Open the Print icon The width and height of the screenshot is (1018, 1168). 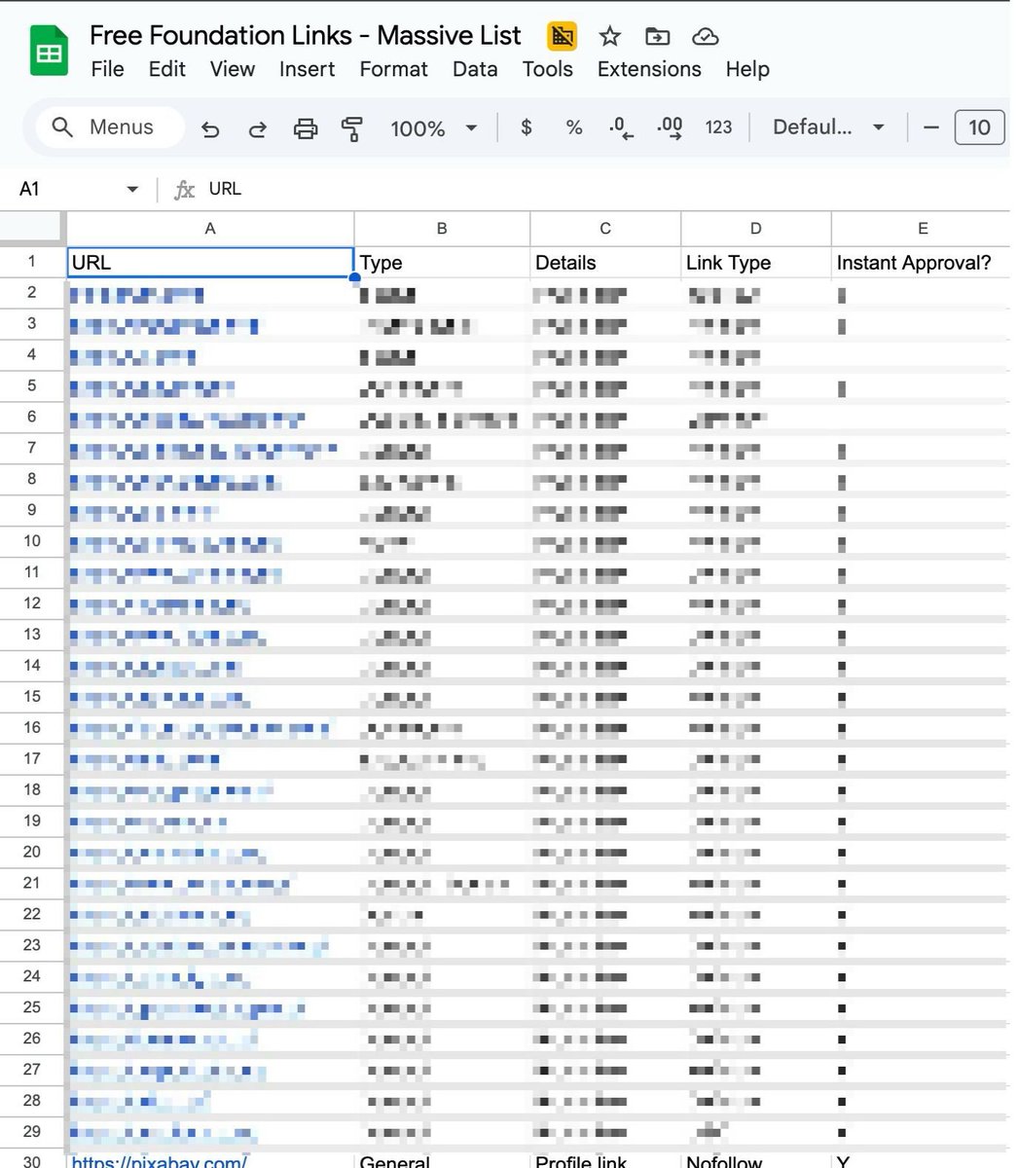(x=306, y=128)
